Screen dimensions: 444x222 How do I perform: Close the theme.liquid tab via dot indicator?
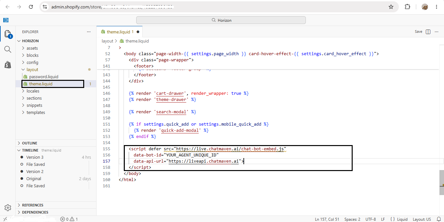(x=138, y=32)
